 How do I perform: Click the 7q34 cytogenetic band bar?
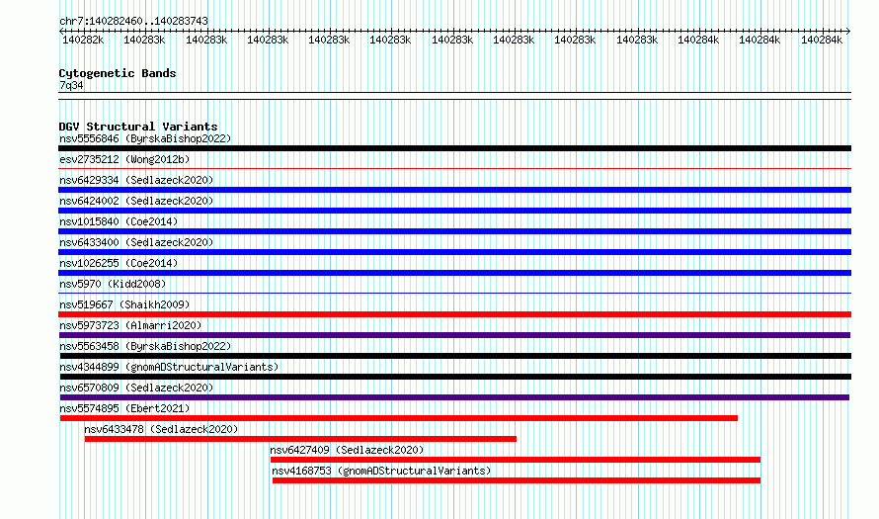pyautogui.click(x=454, y=96)
